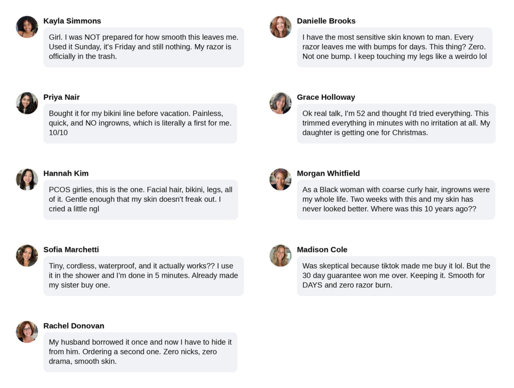The image size is (514, 388).
Task: Open Morgan Whitfield's profile picture
Action: click(280, 179)
